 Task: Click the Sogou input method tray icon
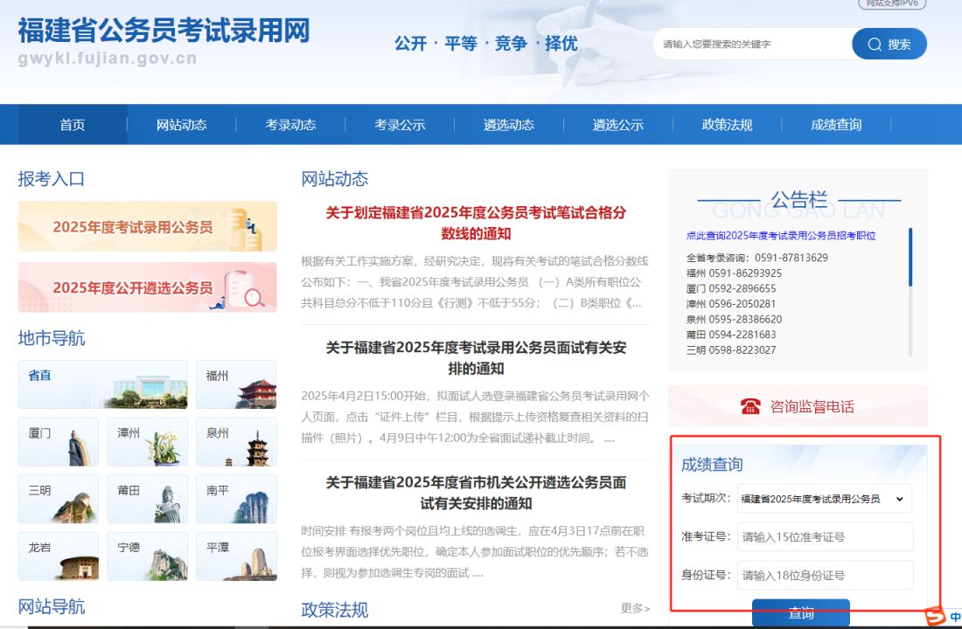(x=936, y=617)
